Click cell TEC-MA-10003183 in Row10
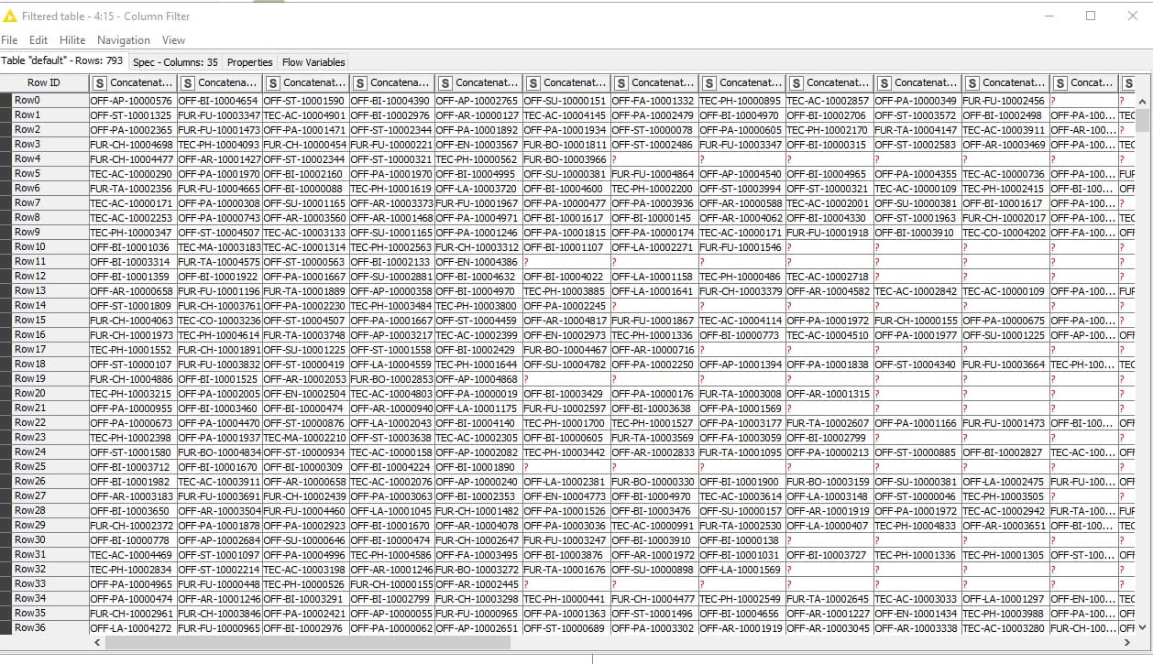Screen dimensions: 1153x664 219,247
